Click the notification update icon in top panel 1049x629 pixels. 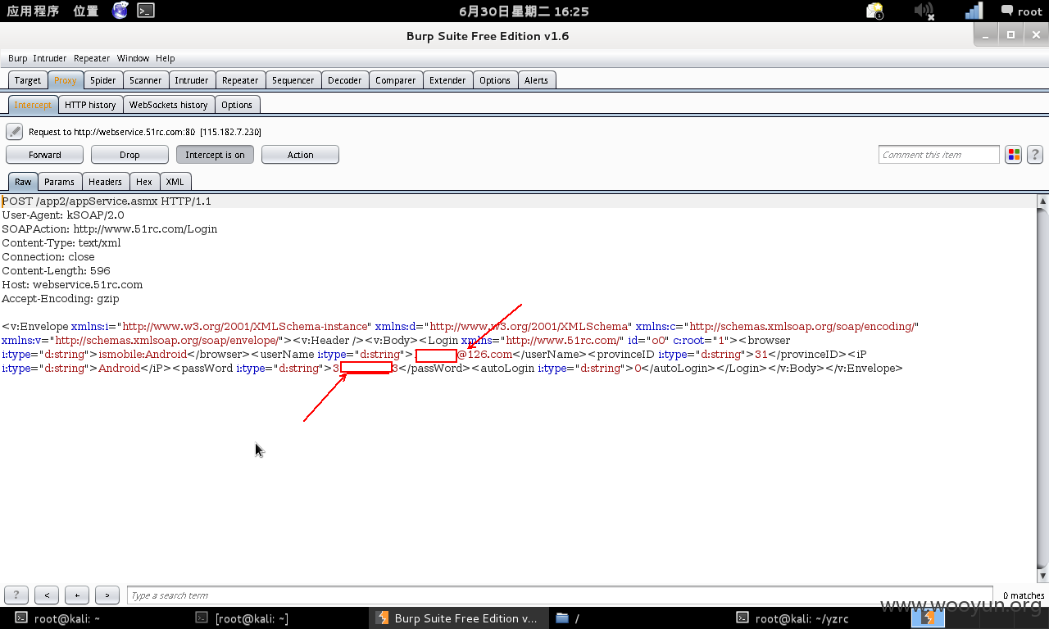pos(875,11)
